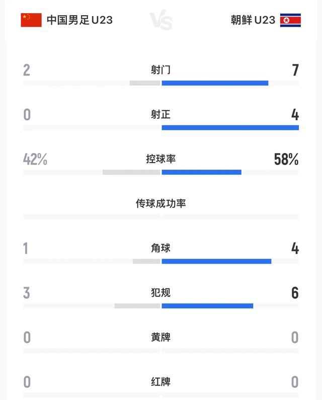This screenshot has width=322, height=400.
Task: Click the China national flag icon
Action: coord(31,20)
